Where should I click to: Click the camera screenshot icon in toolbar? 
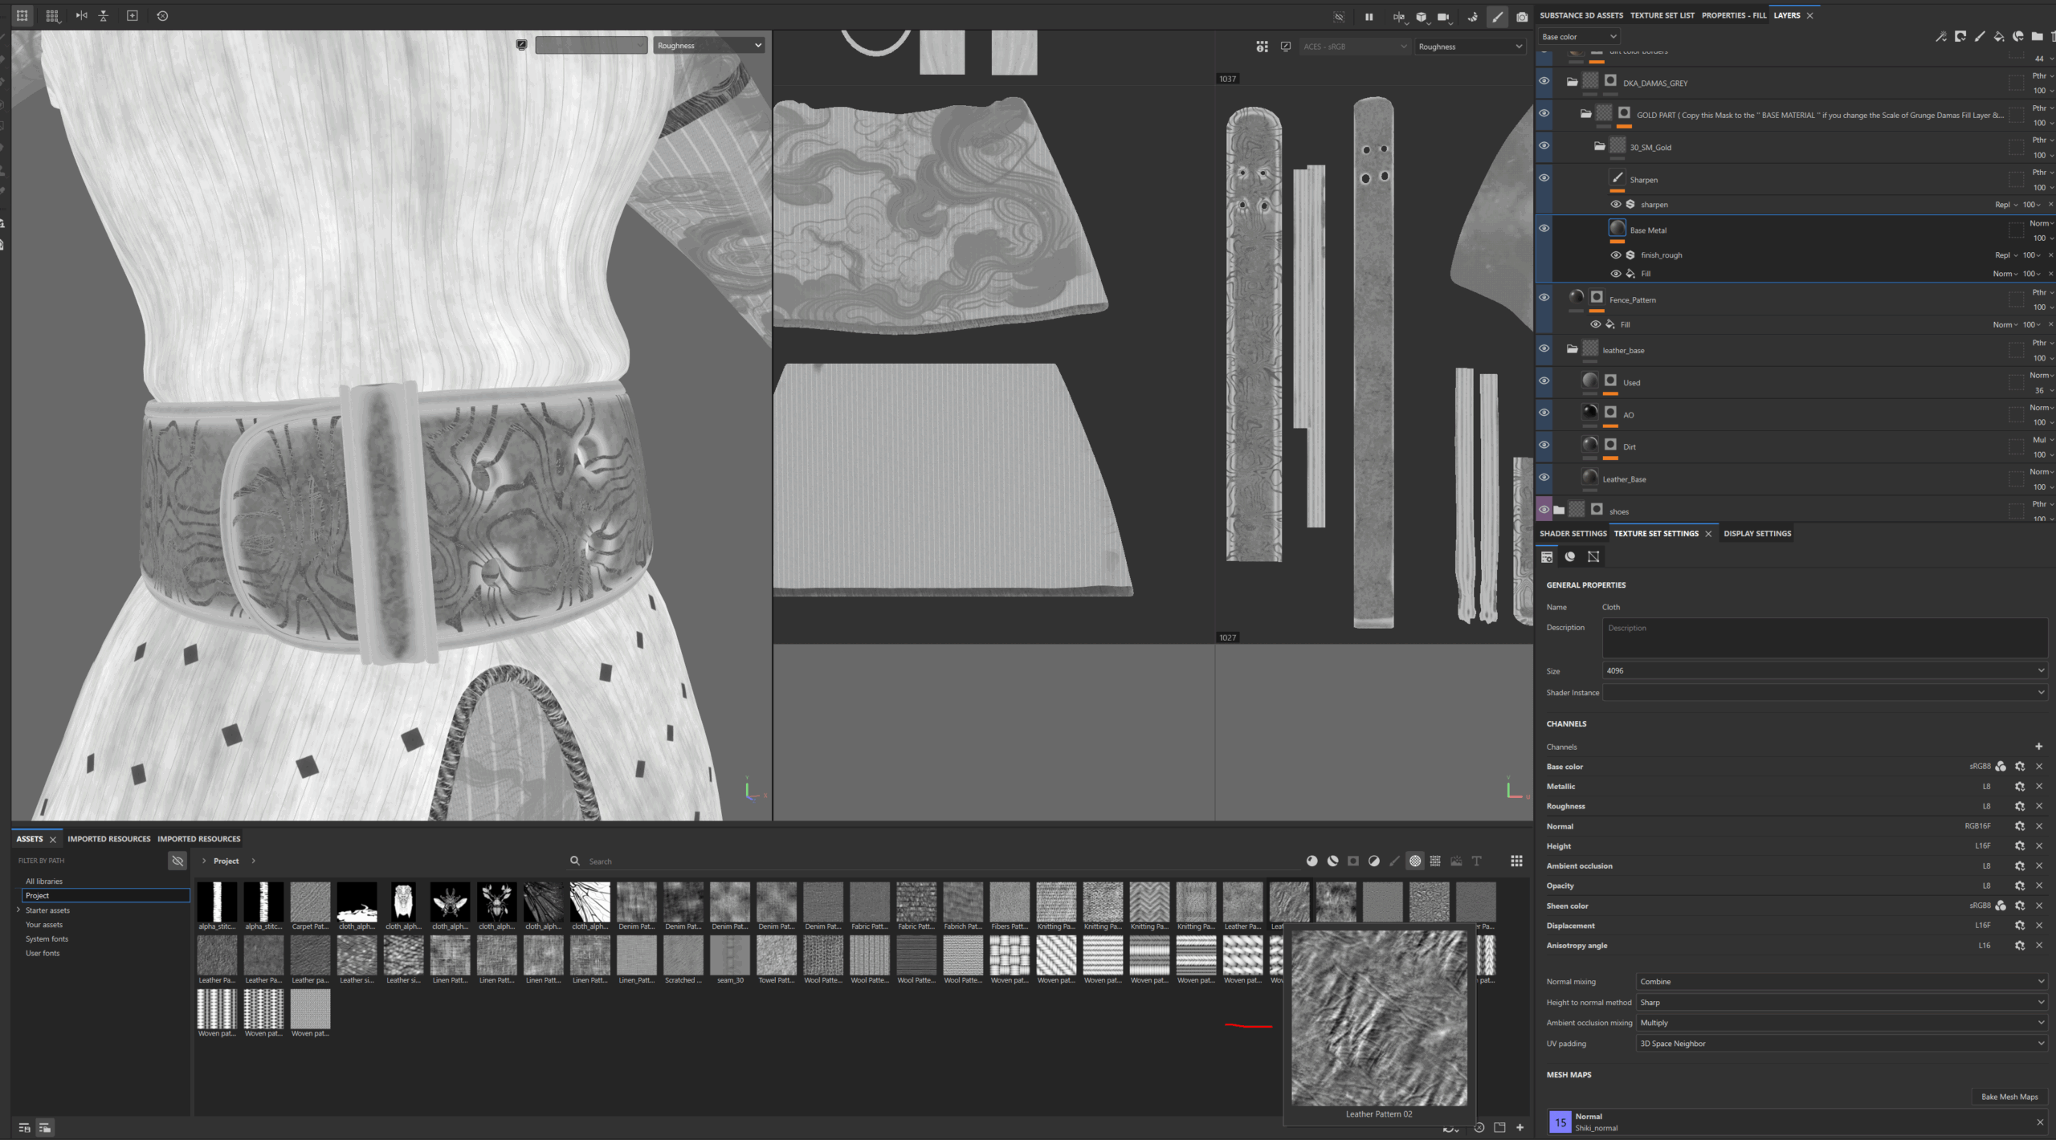tap(1522, 16)
